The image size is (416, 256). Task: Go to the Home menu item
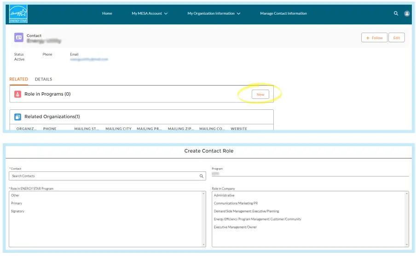[107, 13]
